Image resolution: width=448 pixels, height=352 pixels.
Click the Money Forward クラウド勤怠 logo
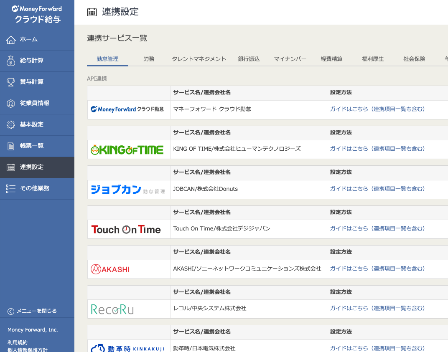pyautogui.click(x=127, y=109)
